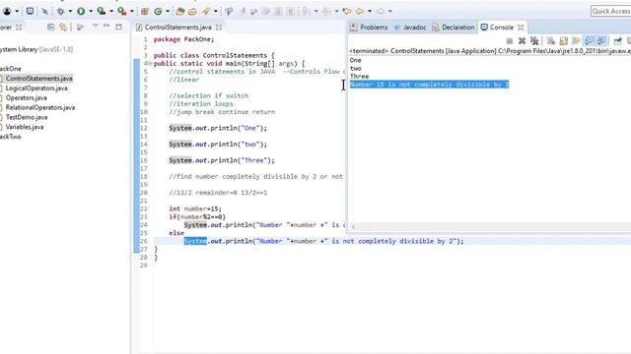This screenshot has height=354, width=631.
Task: Switch to the Javadoc tab
Action: coord(410,27)
